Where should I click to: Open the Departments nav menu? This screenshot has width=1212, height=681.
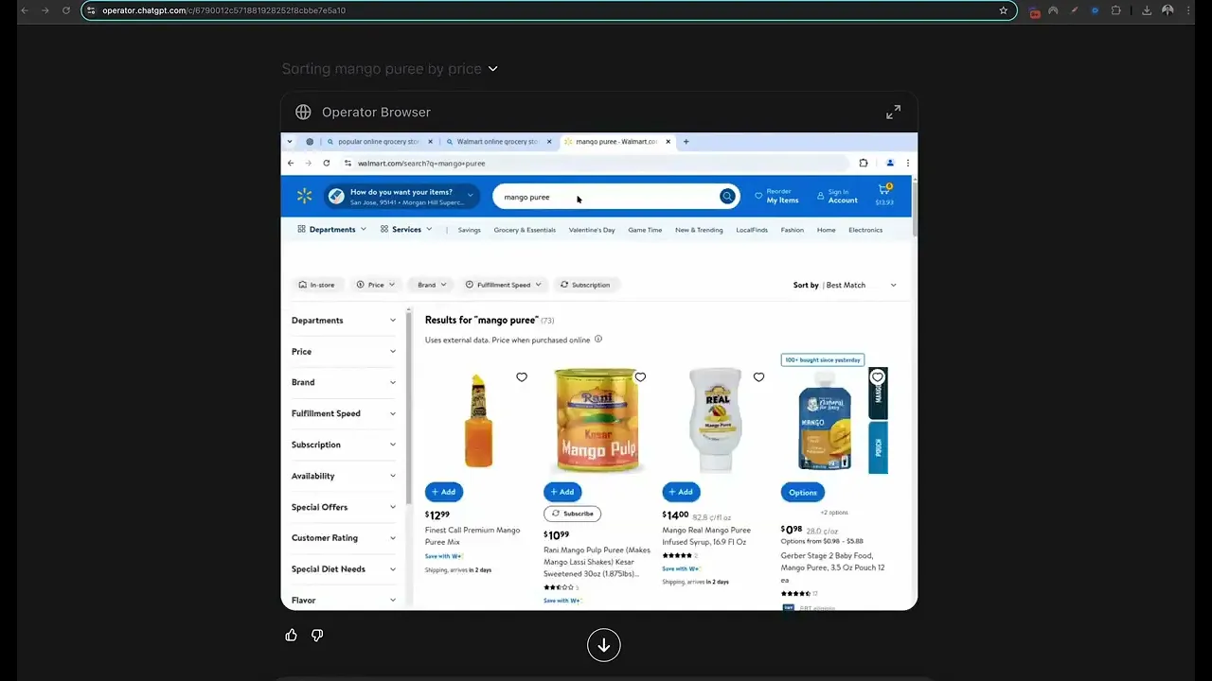(x=331, y=230)
